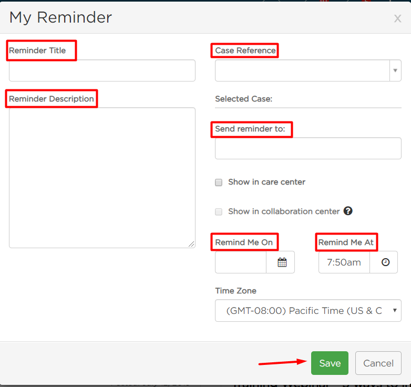Screen dimensions: 411x387
Task: Click the Selected Case label
Action: (244, 99)
